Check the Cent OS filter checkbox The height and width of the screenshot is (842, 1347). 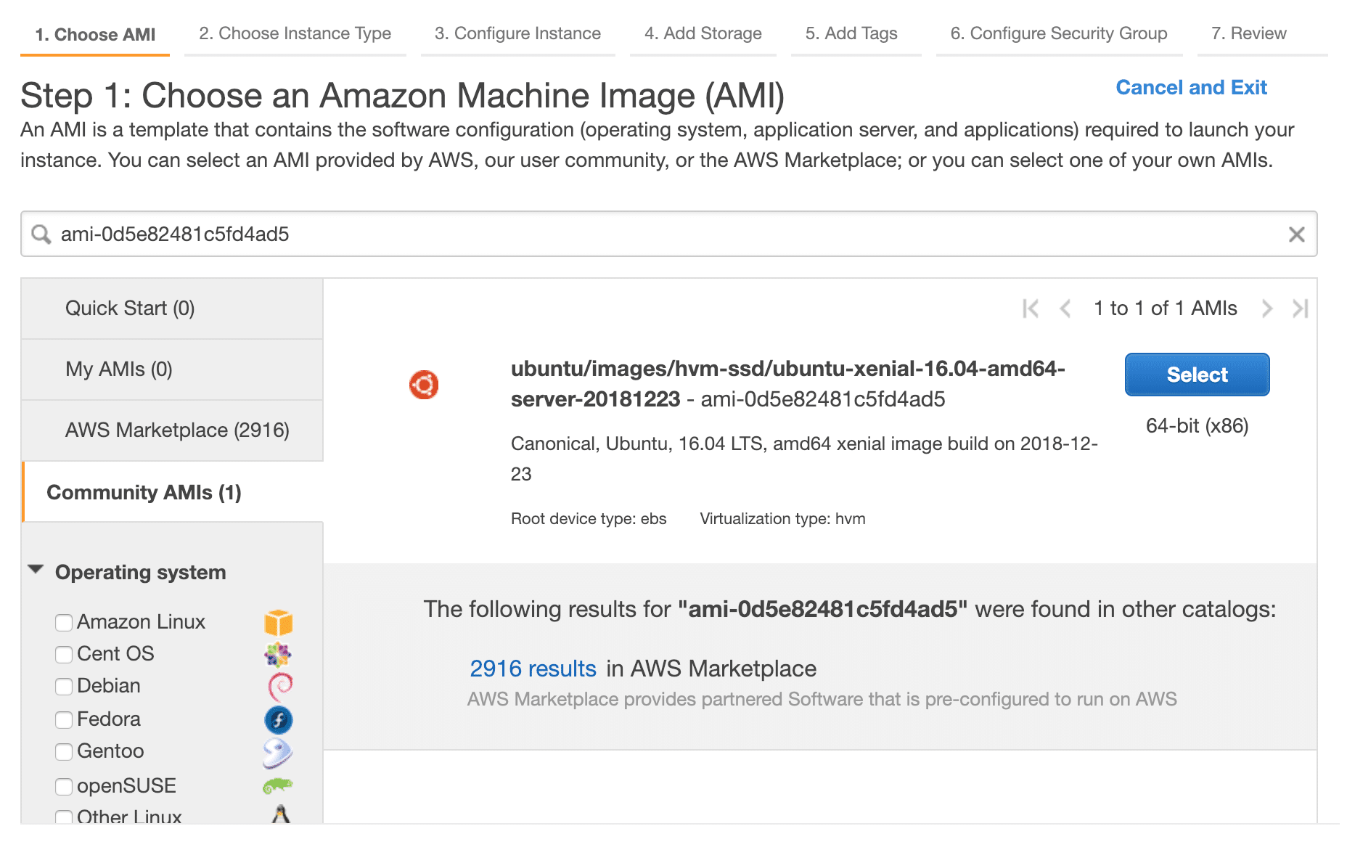[64, 655]
